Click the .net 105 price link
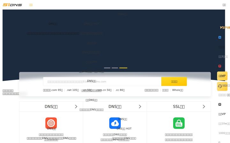 click(73, 90)
